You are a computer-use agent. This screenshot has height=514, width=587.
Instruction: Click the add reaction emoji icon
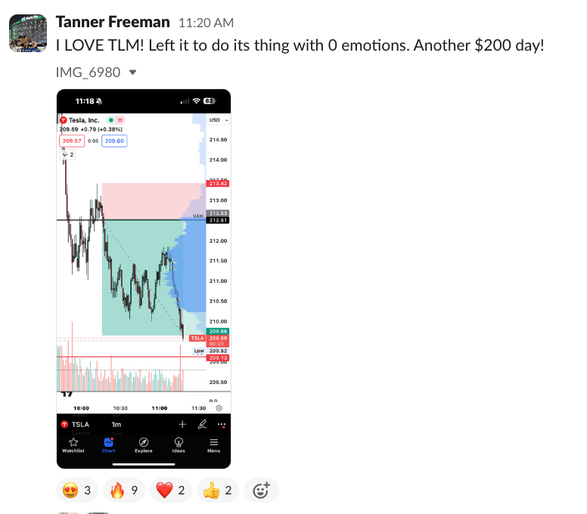[261, 491]
